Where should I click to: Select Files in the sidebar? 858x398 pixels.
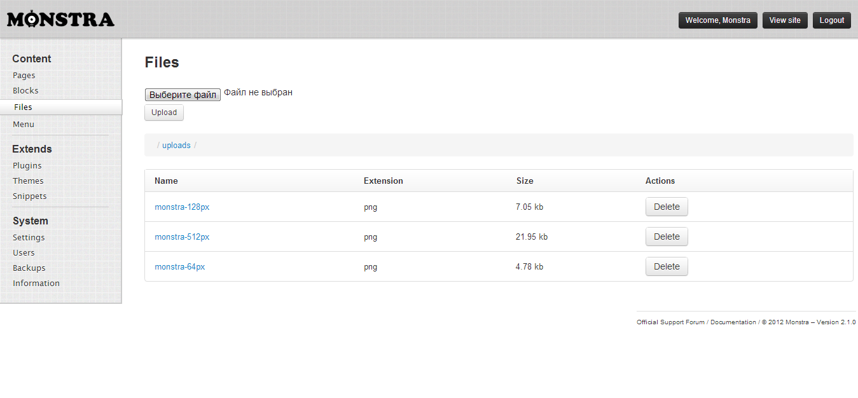click(x=23, y=107)
